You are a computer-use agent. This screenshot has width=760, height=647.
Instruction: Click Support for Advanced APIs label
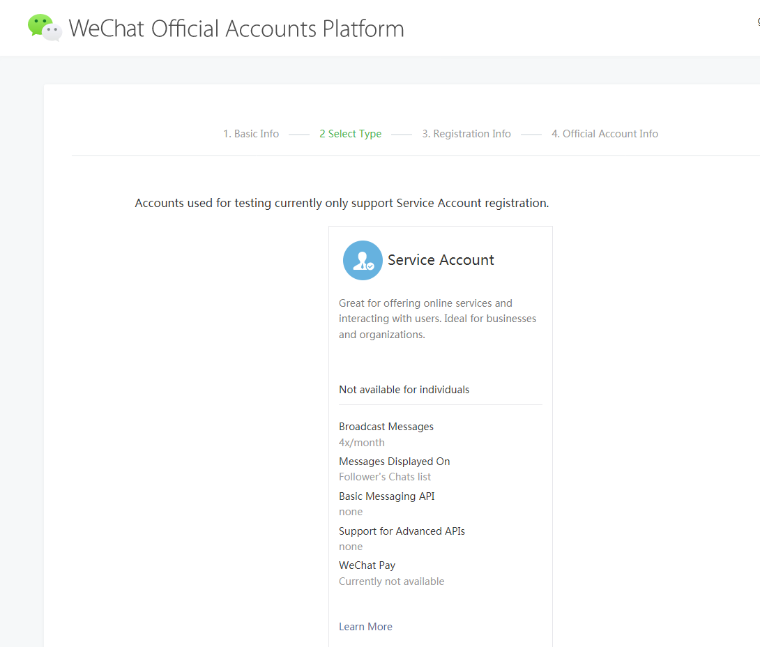(x=402, y=531)
